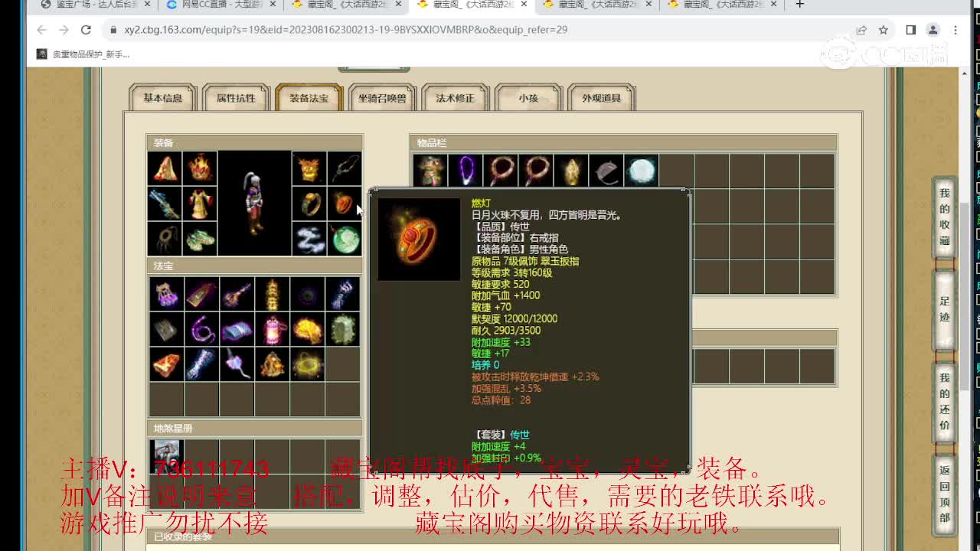Open the 足迹 side button

coord(945,309)
